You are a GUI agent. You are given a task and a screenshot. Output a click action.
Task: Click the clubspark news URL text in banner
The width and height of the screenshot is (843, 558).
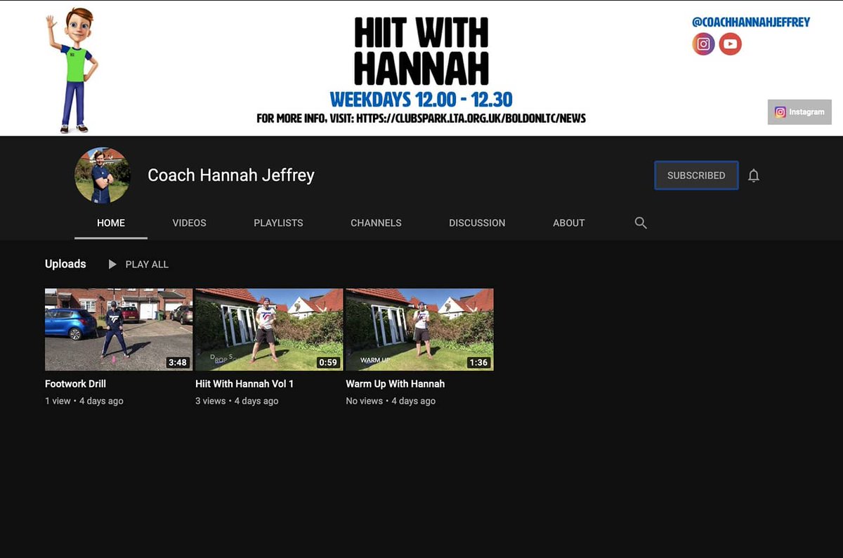pyautogui.click(x=471, y=118)
